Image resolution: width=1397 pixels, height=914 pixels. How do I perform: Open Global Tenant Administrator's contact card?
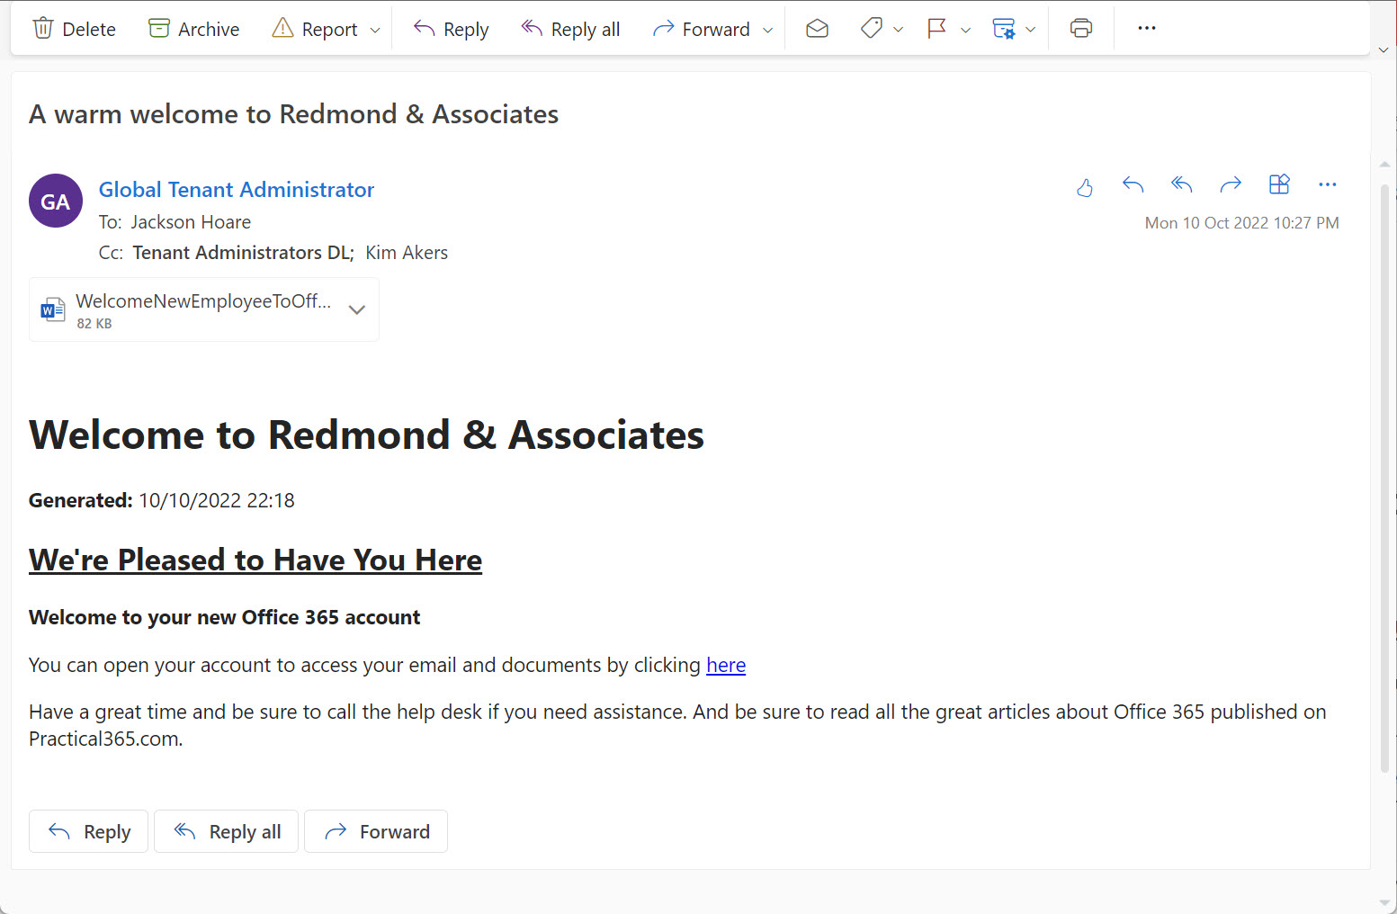click(x=237, y=189)
